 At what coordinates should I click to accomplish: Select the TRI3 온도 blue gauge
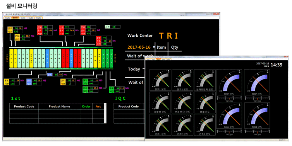(x=229, y=116)
